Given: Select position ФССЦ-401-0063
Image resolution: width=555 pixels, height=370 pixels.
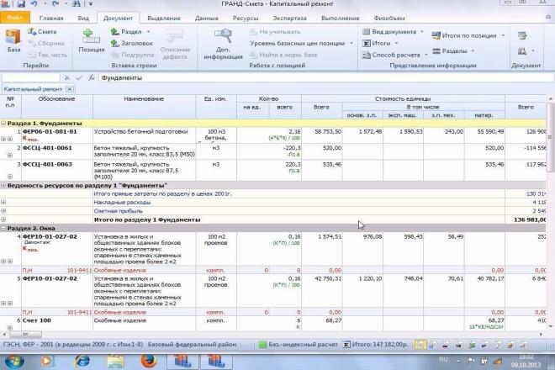Looking at the screenshot, I should 47,164.
